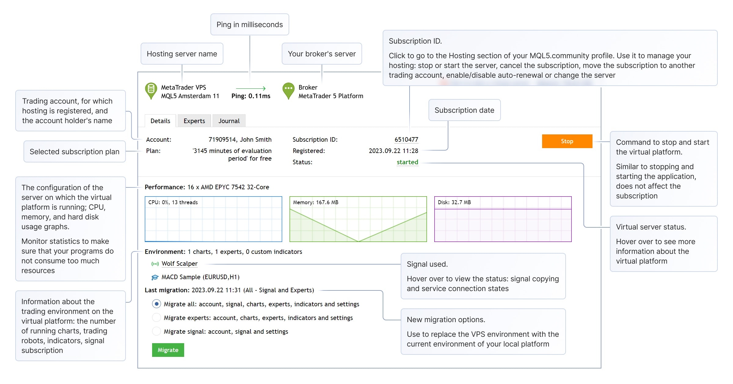The height and width of the screenshot is (384, 733).
Task: Click the account number 71909514
Action: tap(224, 139)
